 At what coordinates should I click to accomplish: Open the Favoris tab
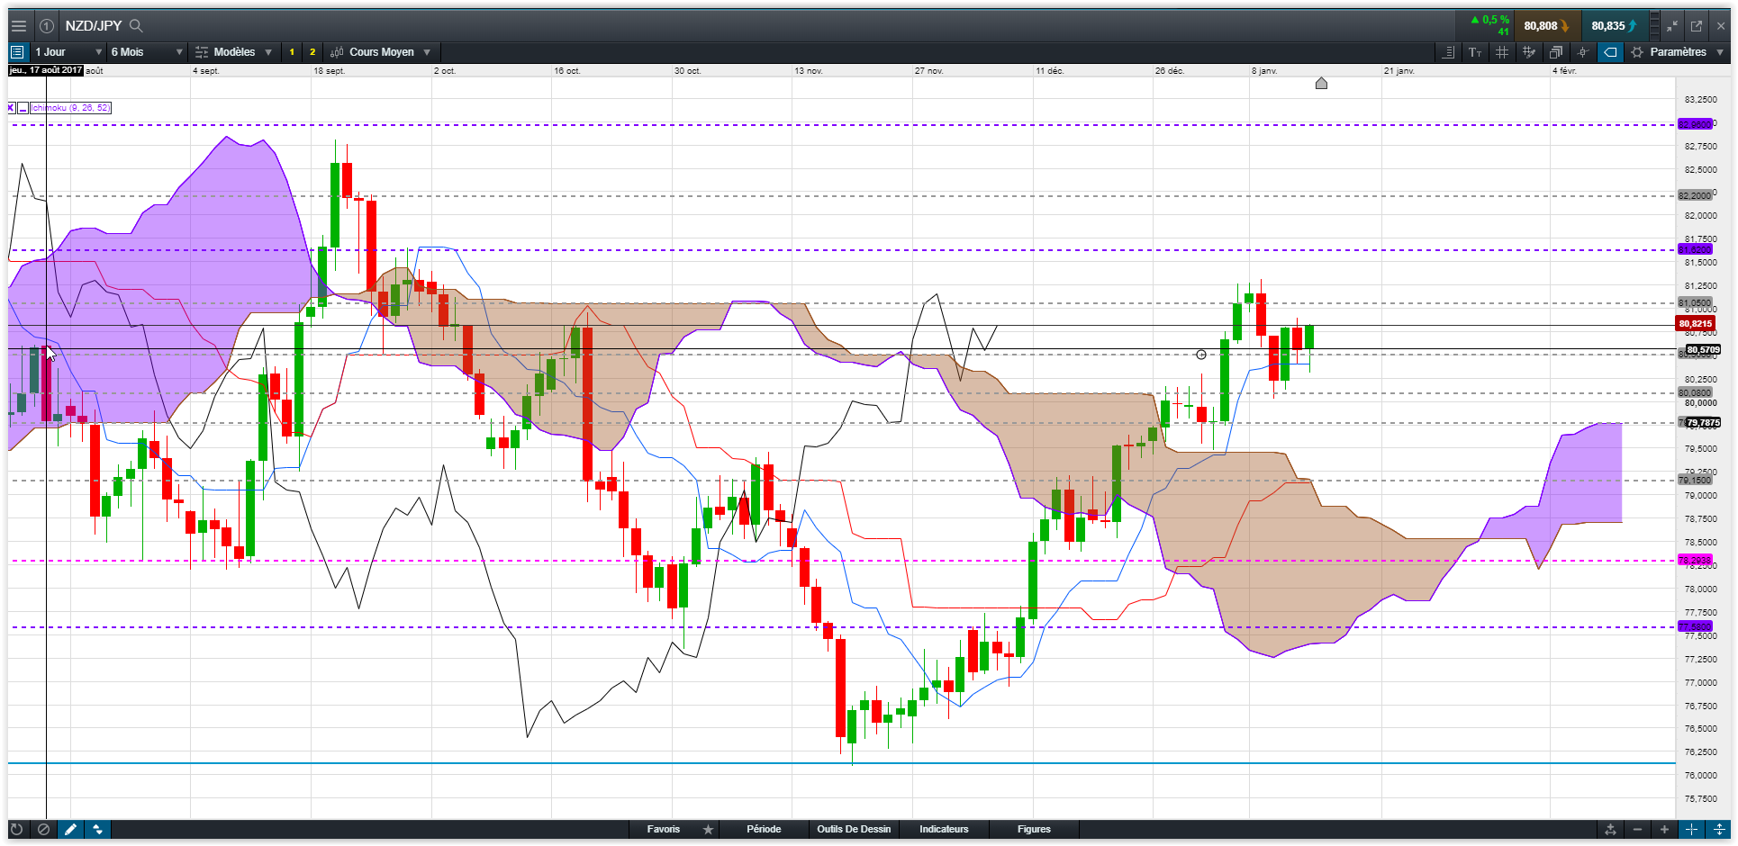(x=664, y=829)
